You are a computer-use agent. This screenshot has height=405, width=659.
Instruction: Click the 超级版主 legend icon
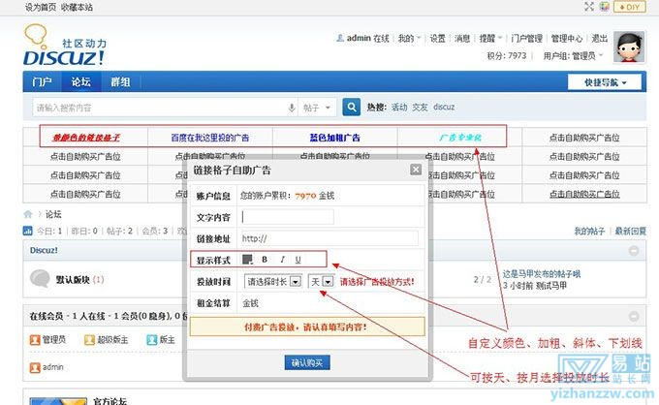89,339
